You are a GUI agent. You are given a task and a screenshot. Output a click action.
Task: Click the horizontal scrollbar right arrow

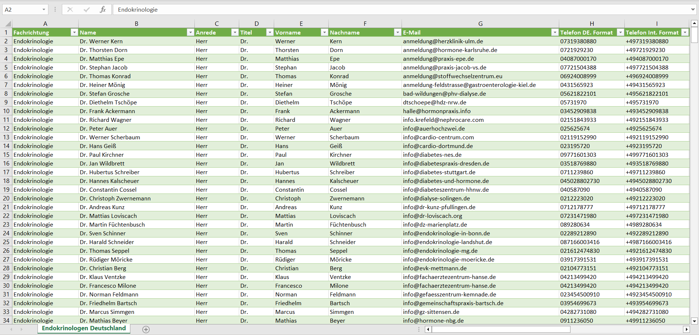[x=686, y=329]
